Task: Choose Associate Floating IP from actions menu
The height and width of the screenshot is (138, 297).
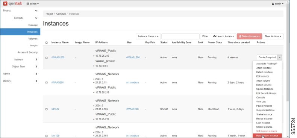Action: coord(267,64)
